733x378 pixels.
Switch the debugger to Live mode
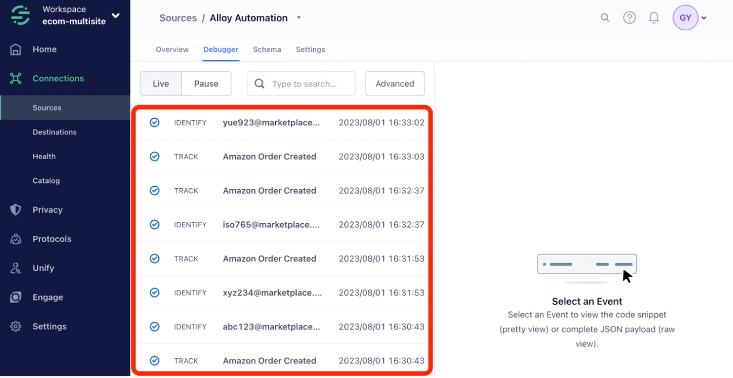point(161,84)
